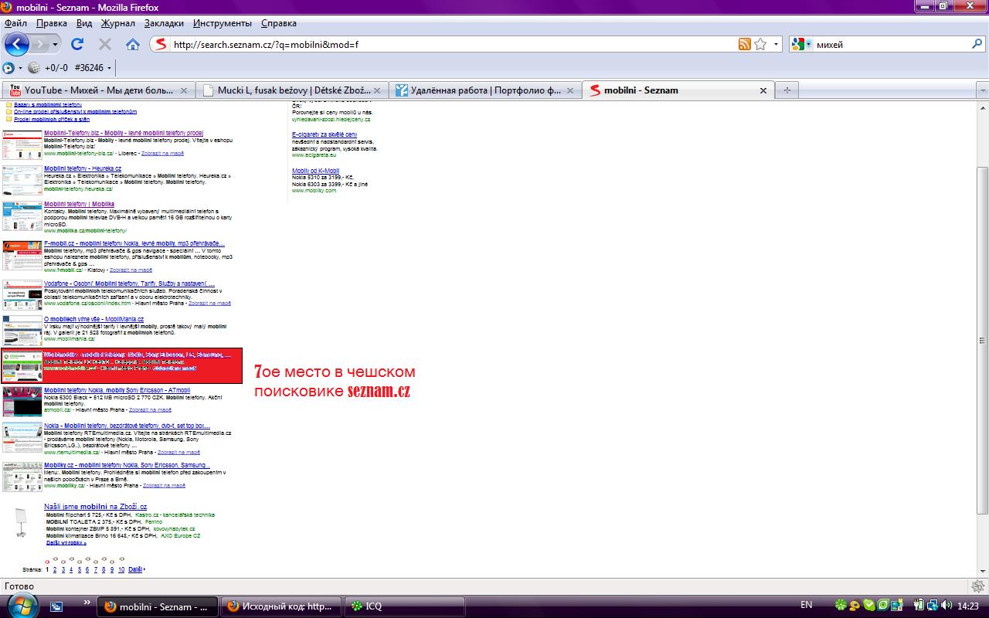Click the Seznam site icon in address bar

(x=161, y=44)
